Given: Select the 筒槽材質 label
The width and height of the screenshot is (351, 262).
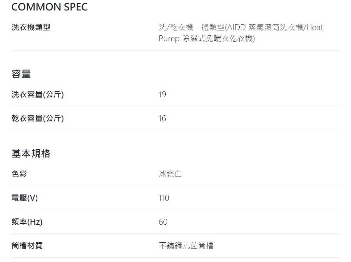Looking at the screenshot, I should tap(27, 246).
